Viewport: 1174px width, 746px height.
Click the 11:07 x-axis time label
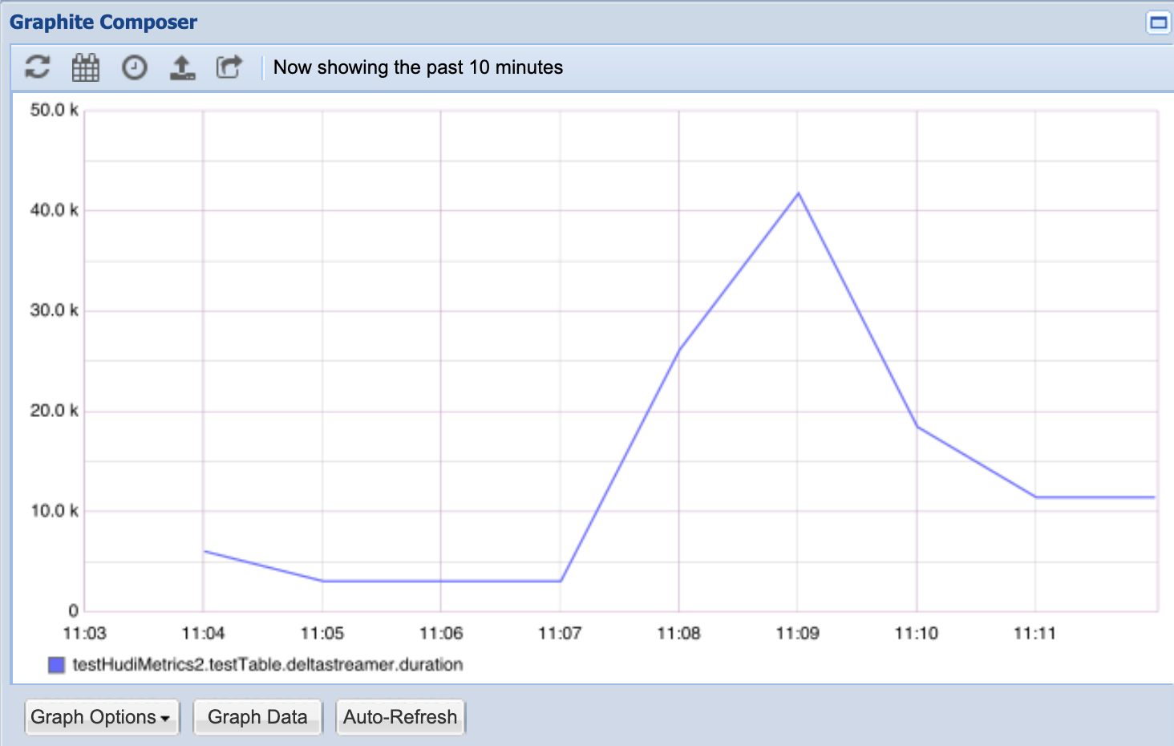pyautogui.click(x=560, y=634)
